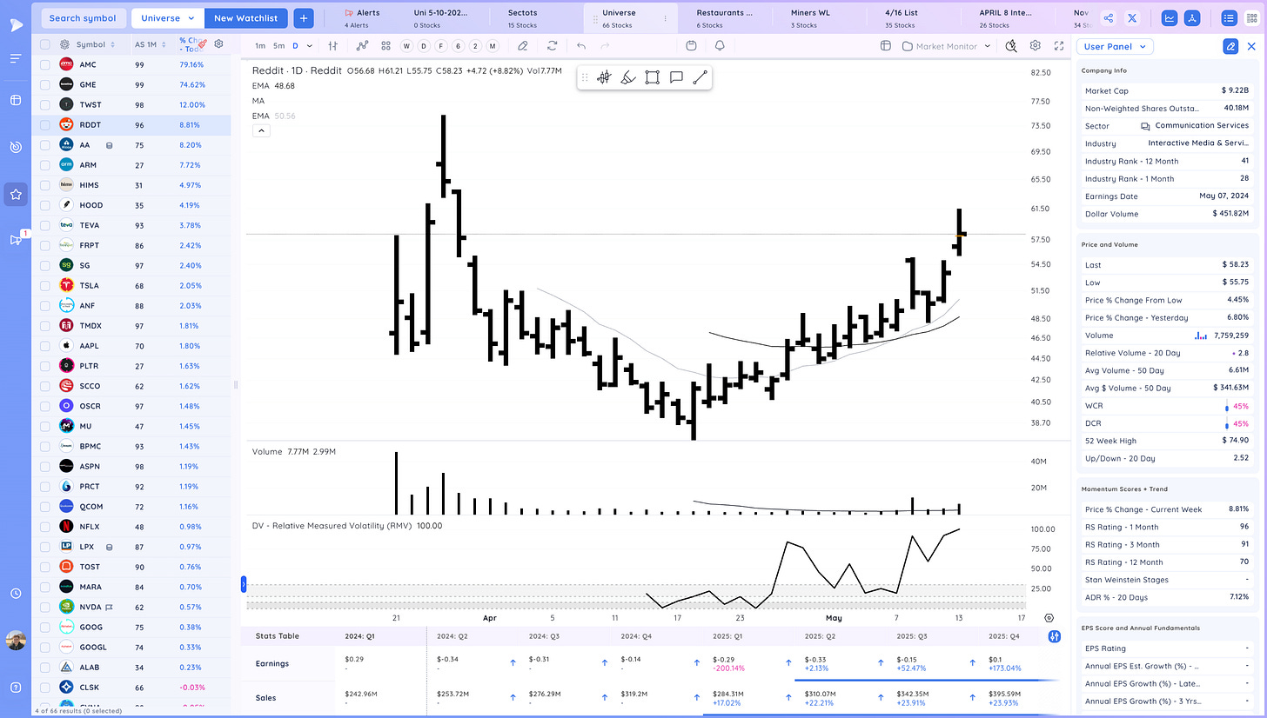Image resolution: width=1267 pixels, height=718 pixels.
Task: Open the User Panel dropdown
Action: coord(1116,47)
